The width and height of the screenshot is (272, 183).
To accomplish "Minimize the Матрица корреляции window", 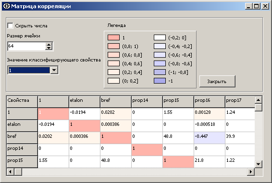I will 248,6.
